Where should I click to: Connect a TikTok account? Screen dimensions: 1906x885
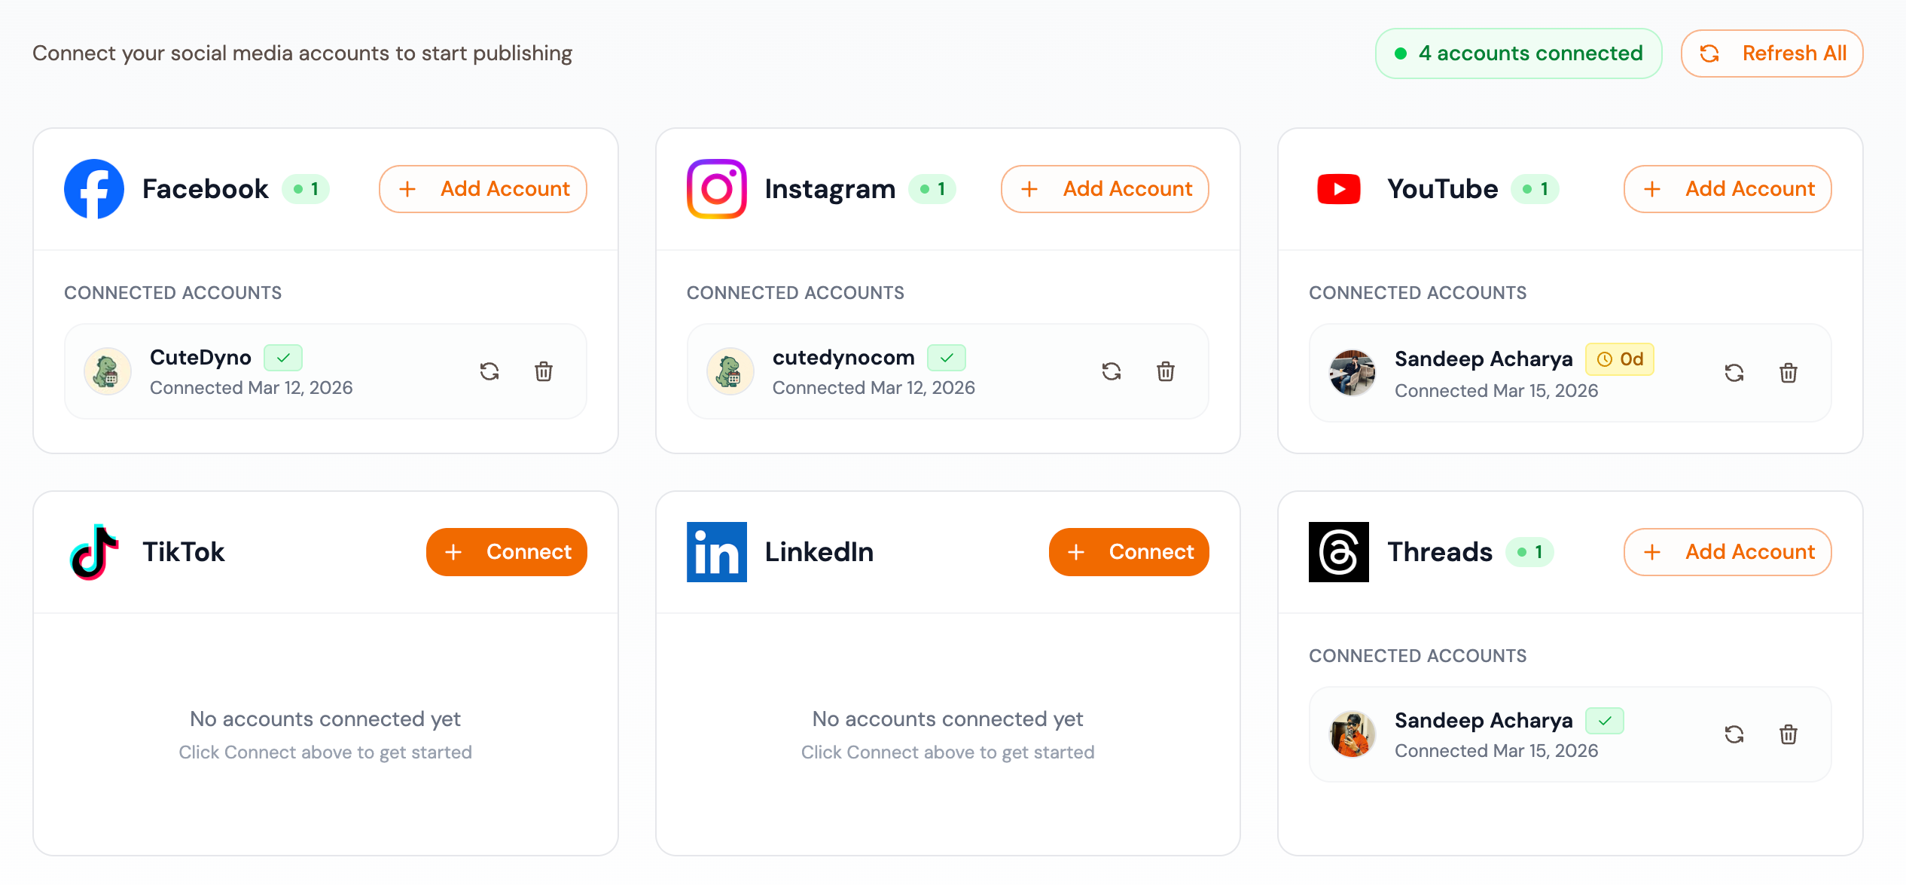click(507, 552)
